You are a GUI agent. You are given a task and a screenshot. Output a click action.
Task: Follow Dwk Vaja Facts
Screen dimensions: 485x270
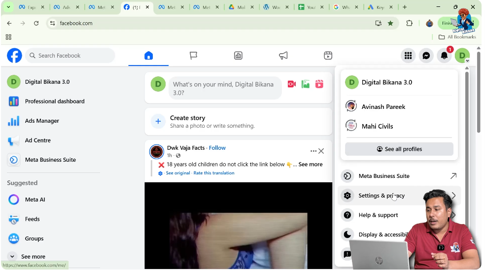click(217, 148)
